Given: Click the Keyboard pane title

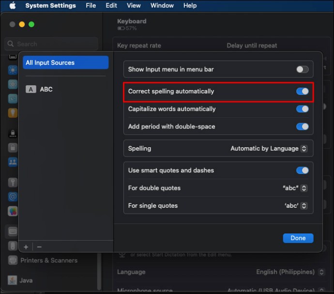Looking at the screenshot, I should click(x=132, y=21).
